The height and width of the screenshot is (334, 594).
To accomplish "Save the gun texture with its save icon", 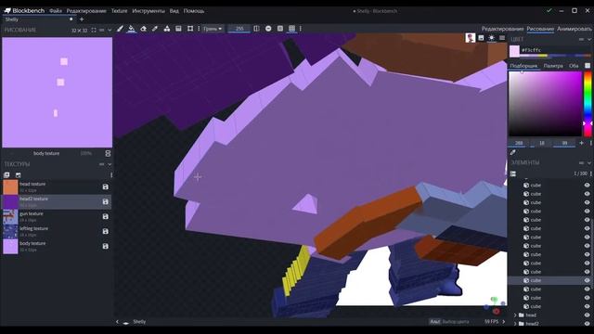I will [105, 216].
